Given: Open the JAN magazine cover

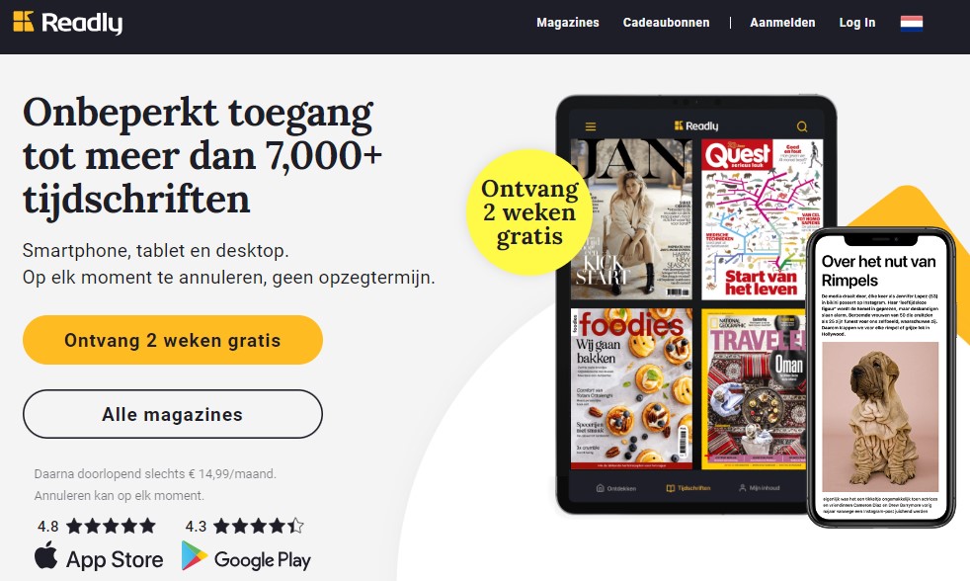Looking at the screenshot, I should click(x=631, y=219).
